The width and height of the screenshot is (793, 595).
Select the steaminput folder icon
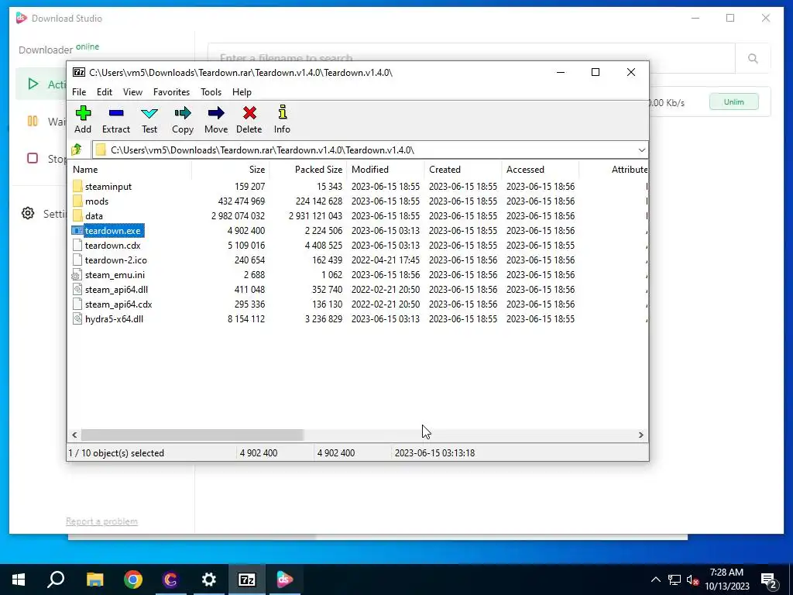click(x=77, y=186)
